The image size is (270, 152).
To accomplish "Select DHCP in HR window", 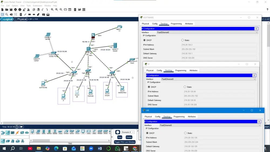I will [147, 133].
